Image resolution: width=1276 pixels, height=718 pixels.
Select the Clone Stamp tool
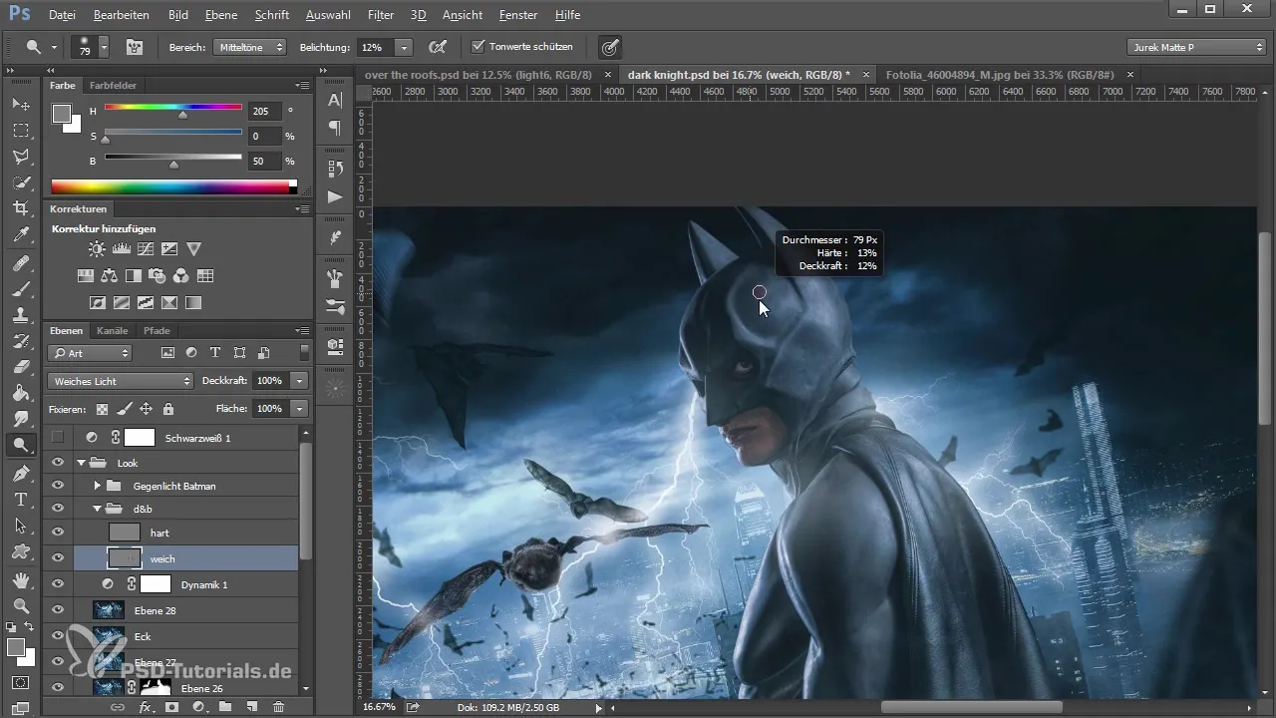20,315
